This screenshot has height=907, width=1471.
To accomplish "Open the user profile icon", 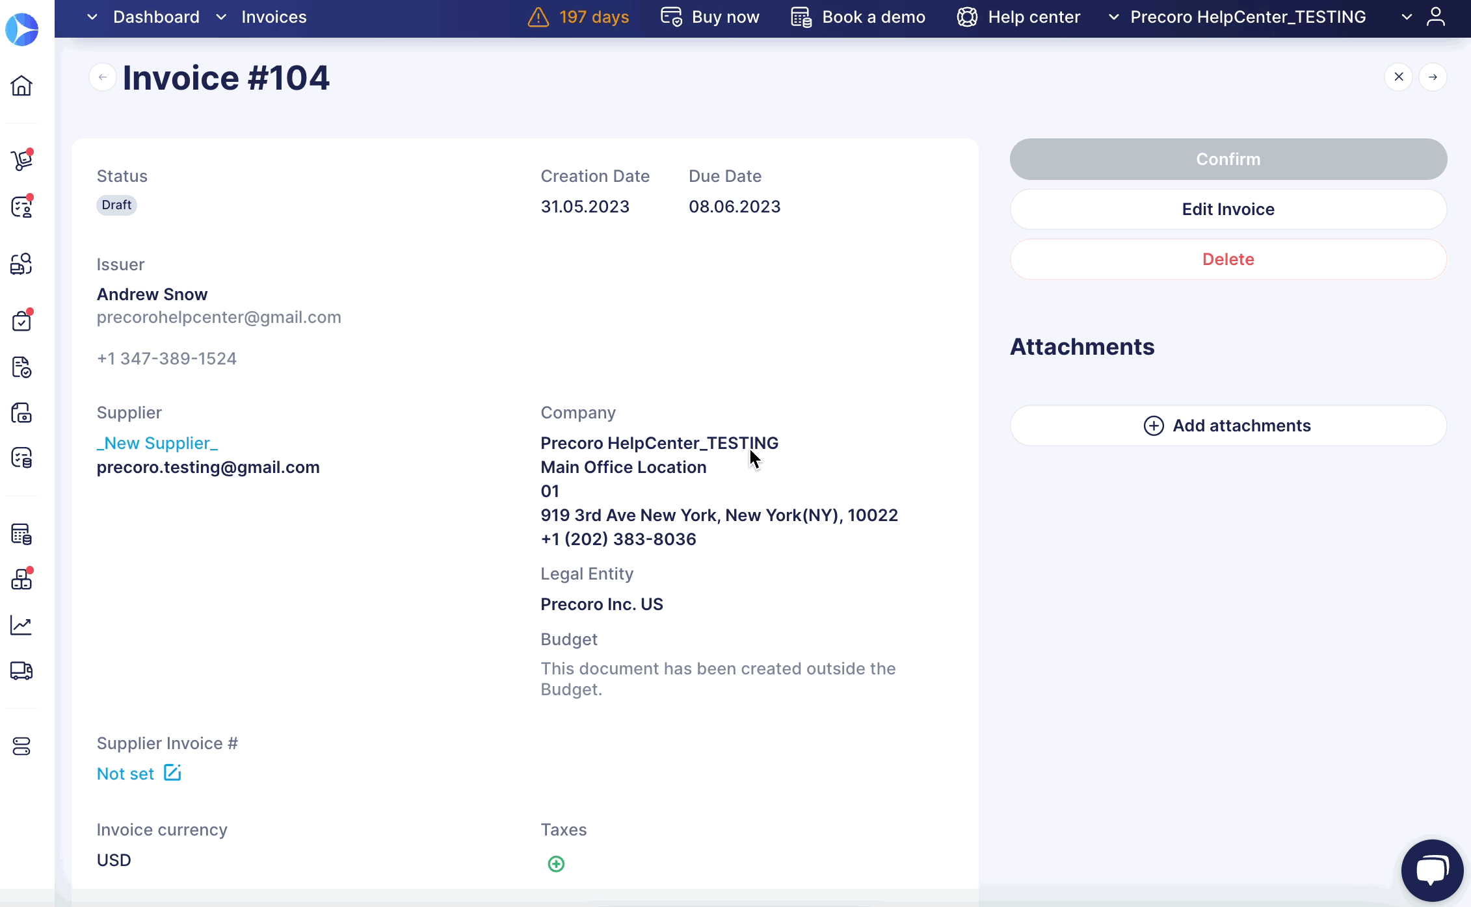I will coord(1435,17).
